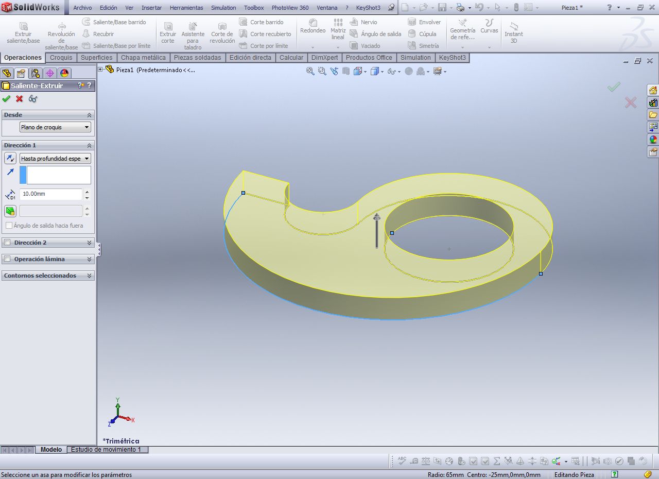Switch to Superficies tab
The height and width of the screenshot is (479, 659).
pyautogui.click(x=97, y=58)
